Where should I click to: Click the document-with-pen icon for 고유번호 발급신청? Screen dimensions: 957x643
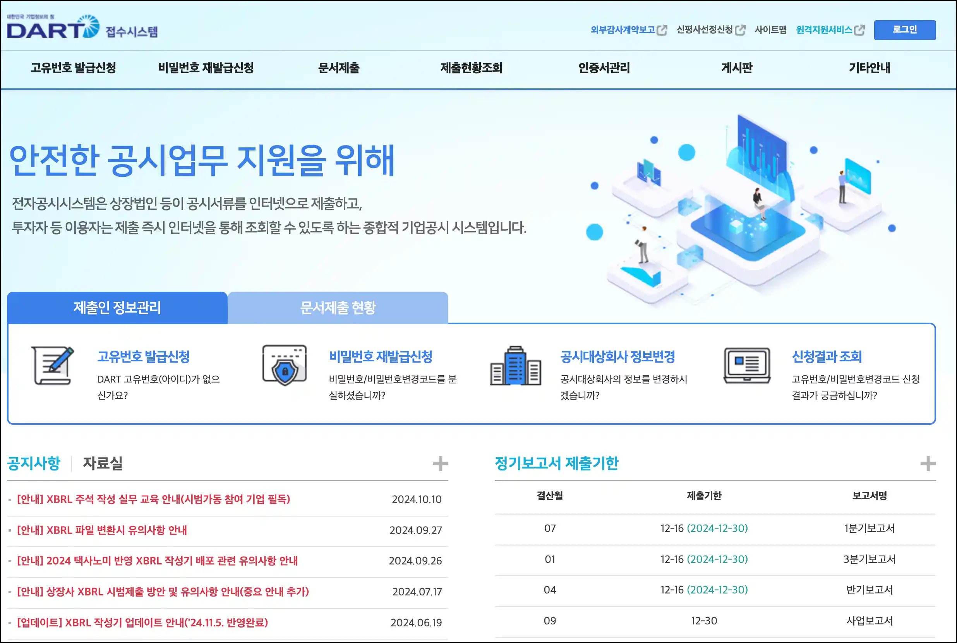tap(53, 365)
